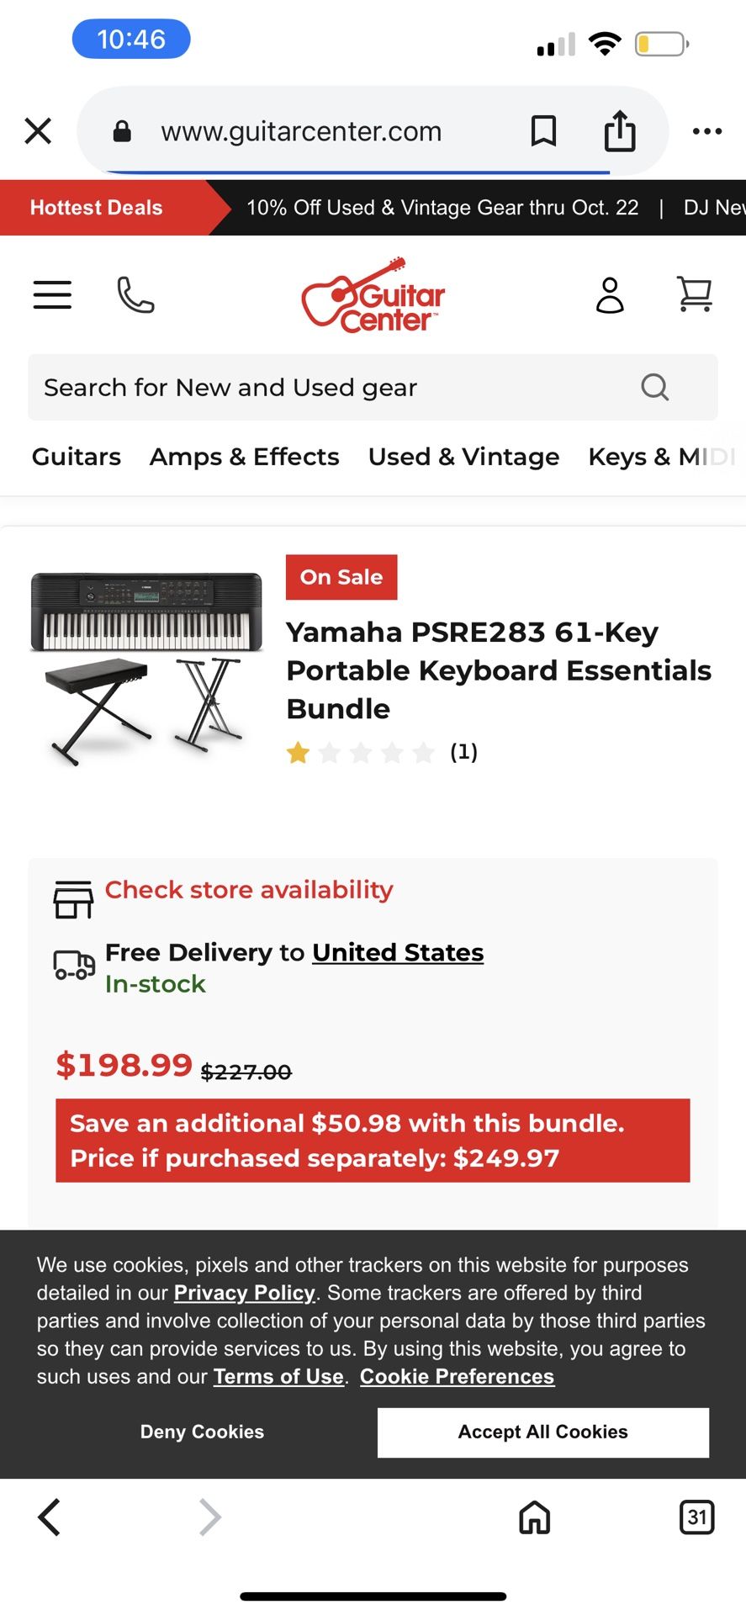
Task: Tap the search magnifier icon
Action: point(654,387)
